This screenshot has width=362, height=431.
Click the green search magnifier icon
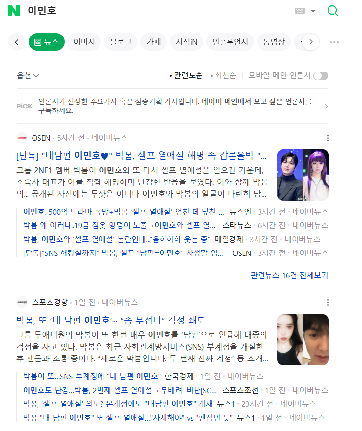tap(332, 11)
